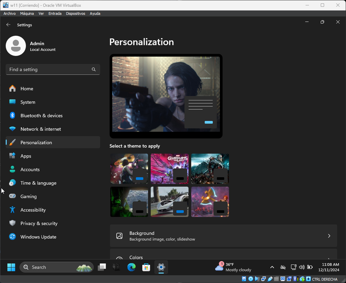Screen dimensions: 346x283
Task: Click the Admin account avatar
Action: pos(16,46)
